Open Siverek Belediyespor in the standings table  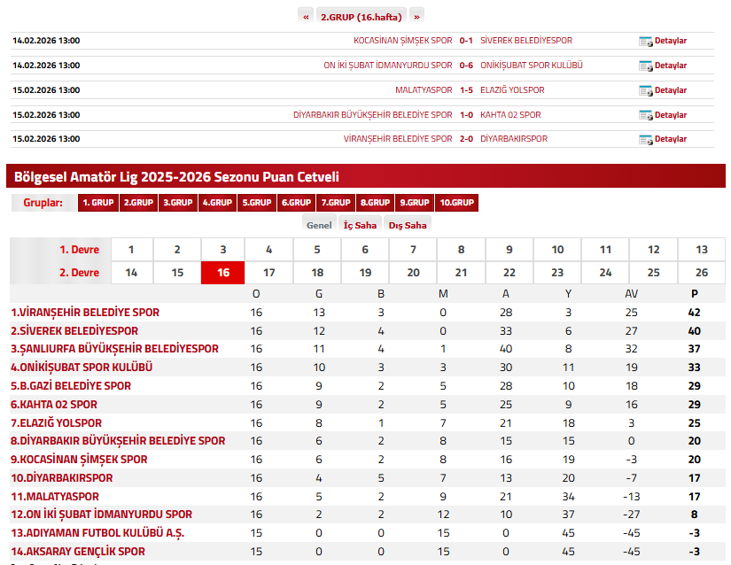pos(74,331)
